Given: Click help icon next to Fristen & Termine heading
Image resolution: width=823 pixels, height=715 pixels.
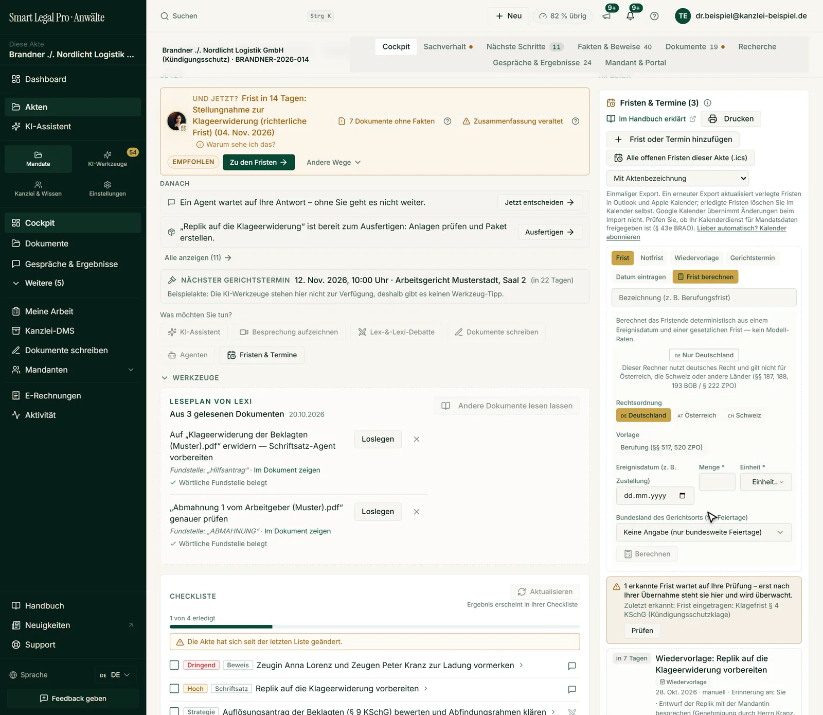Looking at the screenshot, I should pyautogui.click(x=707, y=103).
